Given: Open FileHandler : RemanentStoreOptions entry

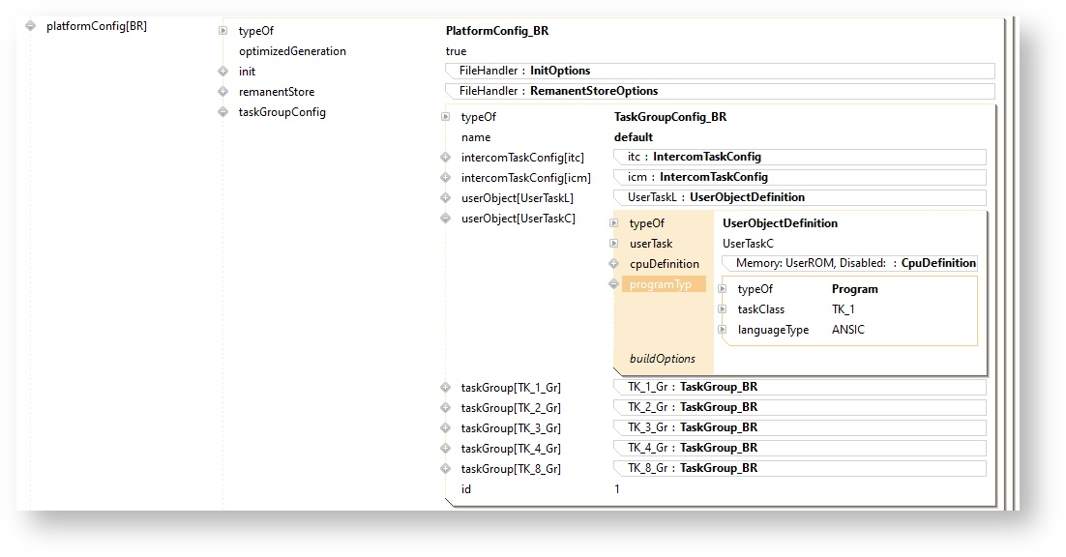Looking at the screenshot, I should (719, 91).
